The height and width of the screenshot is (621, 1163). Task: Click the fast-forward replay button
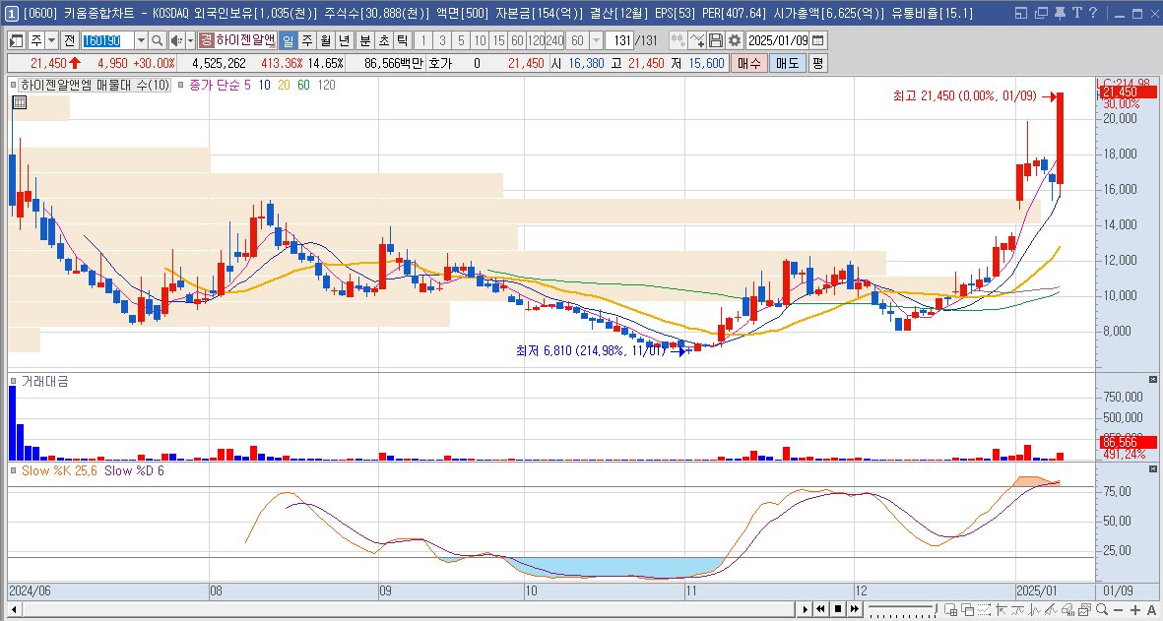point(855,609)
